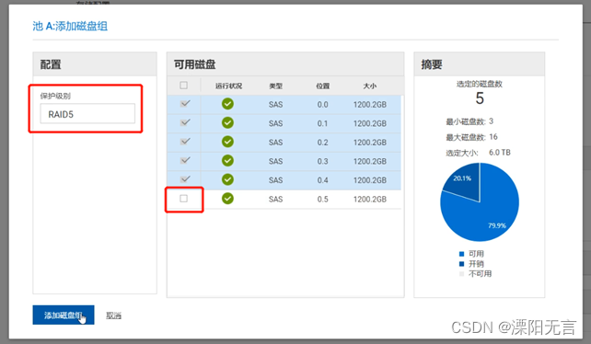Viewport: 591px width, 344px height.
Task: Sort by 位置 column header
Action: [x=322, y=86]
